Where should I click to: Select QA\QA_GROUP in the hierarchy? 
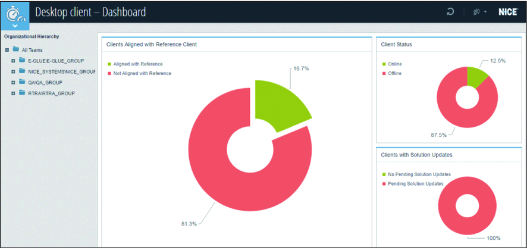[x=45, y=82]
